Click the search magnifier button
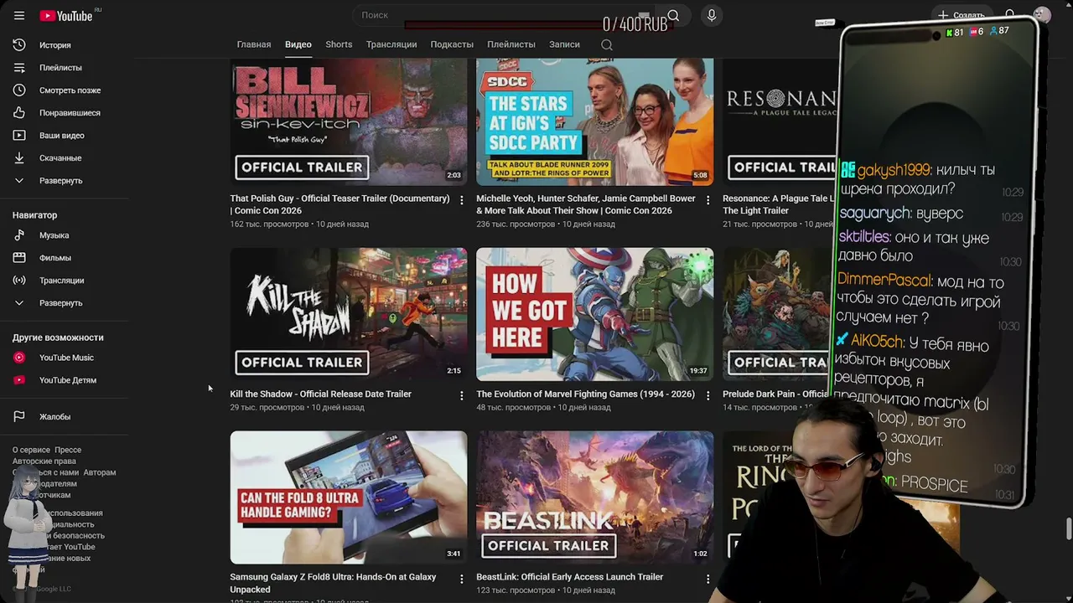 (673, 16)
